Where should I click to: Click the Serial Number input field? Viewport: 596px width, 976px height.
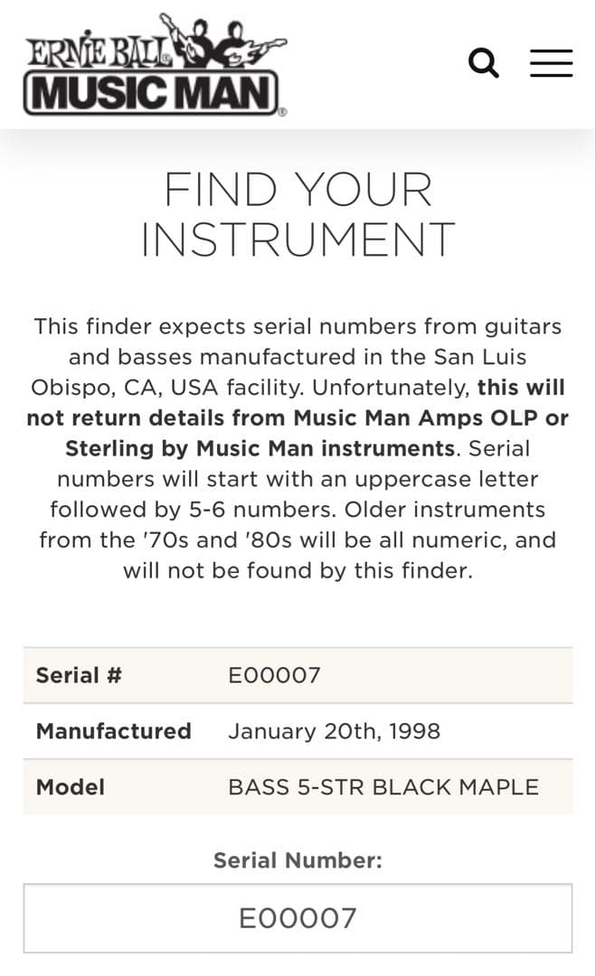pyautogui.click(x=298, y=918)
